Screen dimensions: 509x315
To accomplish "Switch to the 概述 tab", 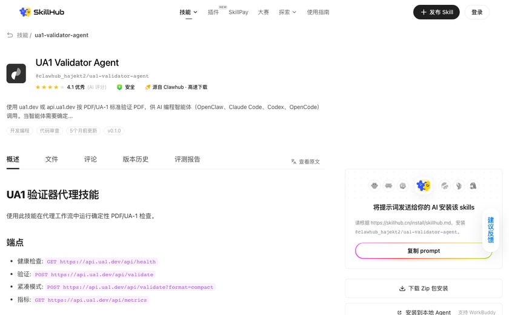I will (x=13, y=159).
